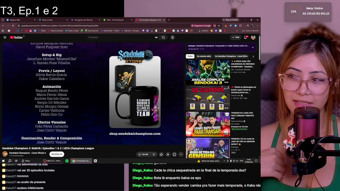Viewport: 340px width, 191px height.
Task: Open the taskbar clock showing 13:40
Action: tap(249, 161)
